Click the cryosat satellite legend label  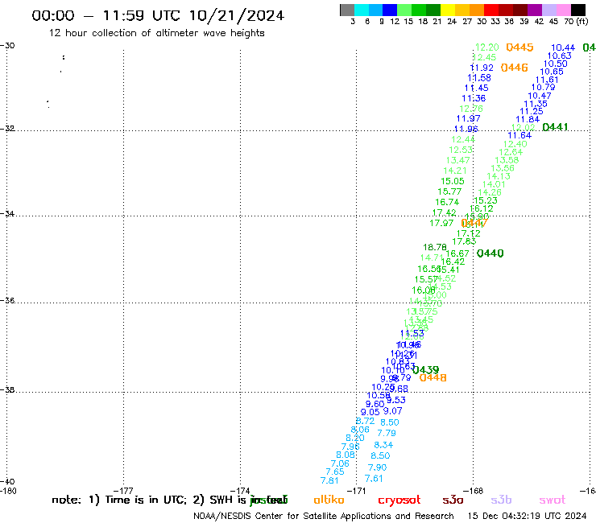click(399, 500)
